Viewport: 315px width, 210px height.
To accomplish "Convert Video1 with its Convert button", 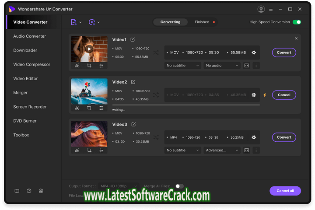I will pyautogui.click(x=284, y=52).
